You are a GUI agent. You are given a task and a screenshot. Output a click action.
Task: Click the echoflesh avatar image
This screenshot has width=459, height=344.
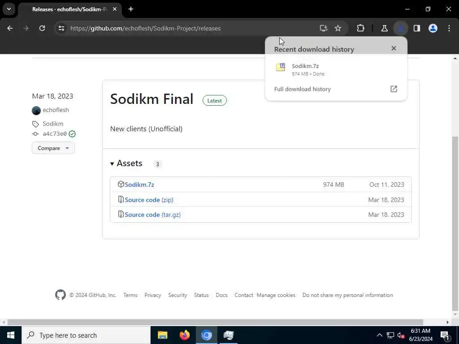tap(36, 110)
